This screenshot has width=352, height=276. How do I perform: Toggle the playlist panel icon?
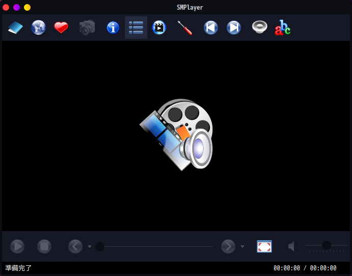136,28
